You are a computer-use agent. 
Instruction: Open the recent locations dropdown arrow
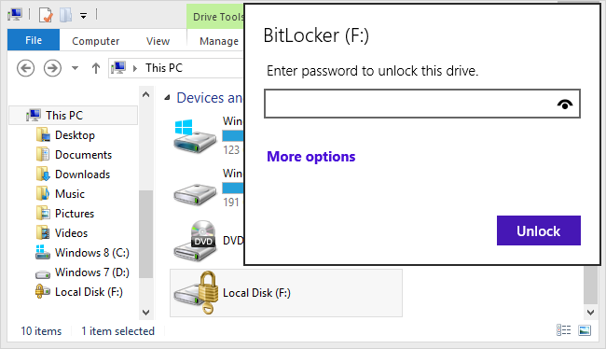point(75,68)
